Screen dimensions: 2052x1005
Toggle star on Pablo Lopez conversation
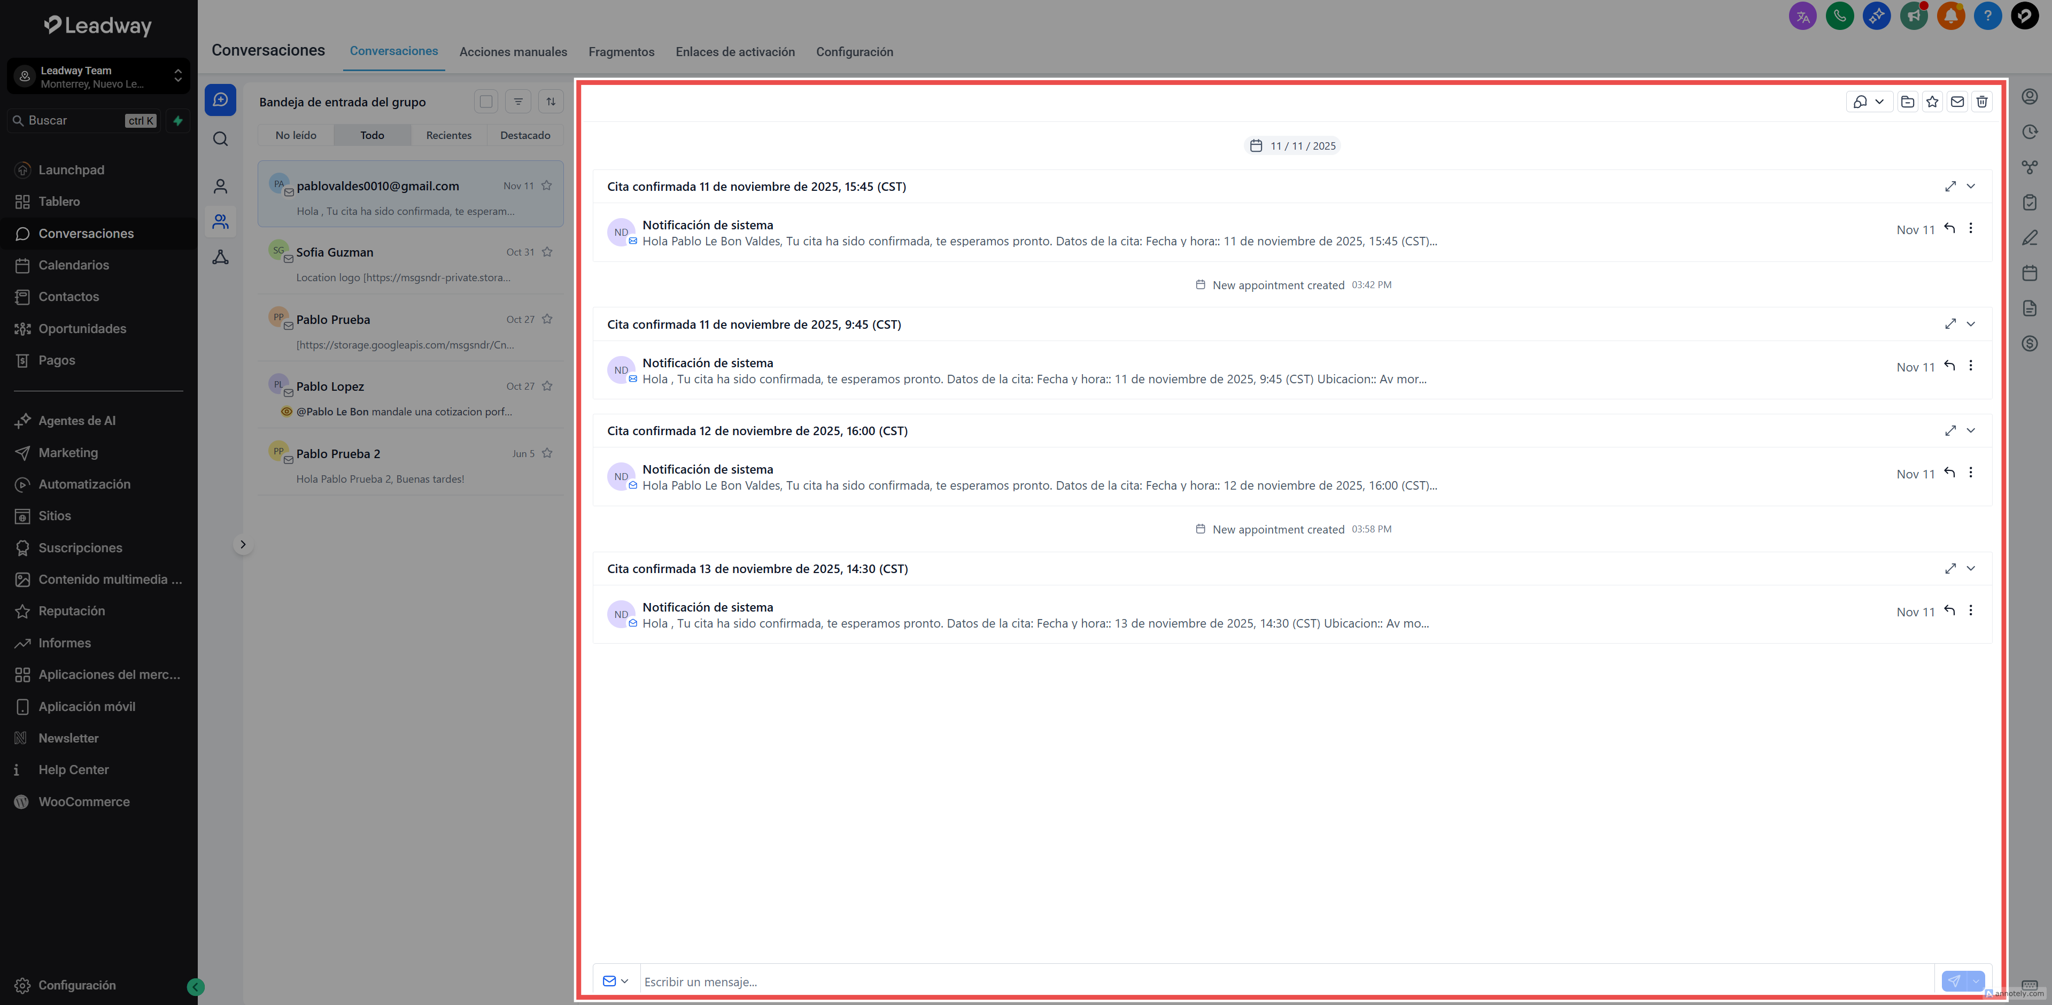click(547, 386)
